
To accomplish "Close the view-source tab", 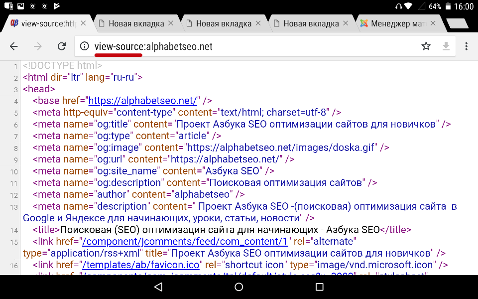I will pyautogui.click(x=84, y=23).
